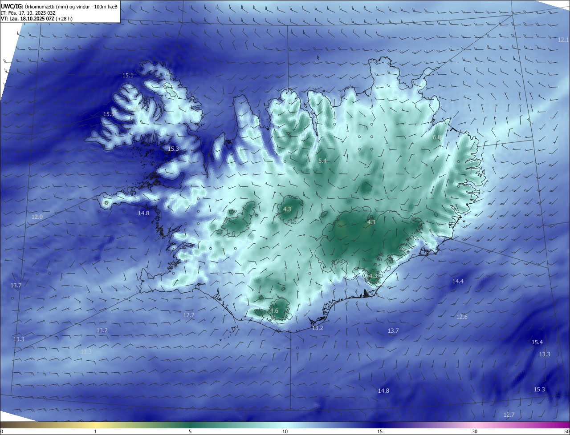Viewport: 570px width, 435px height.
Task: Click the 14.4 value offshore southeast
Action: tap(458, 282)
